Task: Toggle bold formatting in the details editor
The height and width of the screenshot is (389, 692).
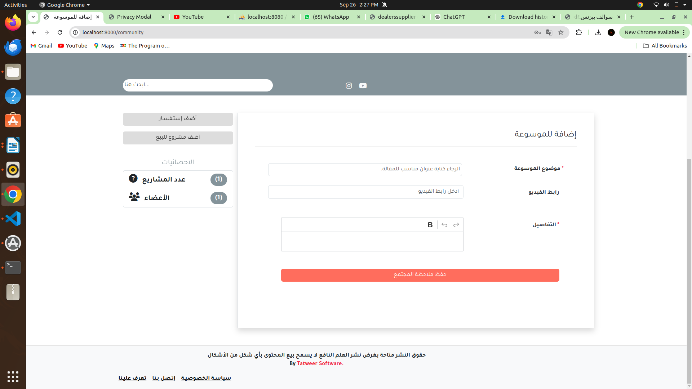Action: [x=430, y=225]
